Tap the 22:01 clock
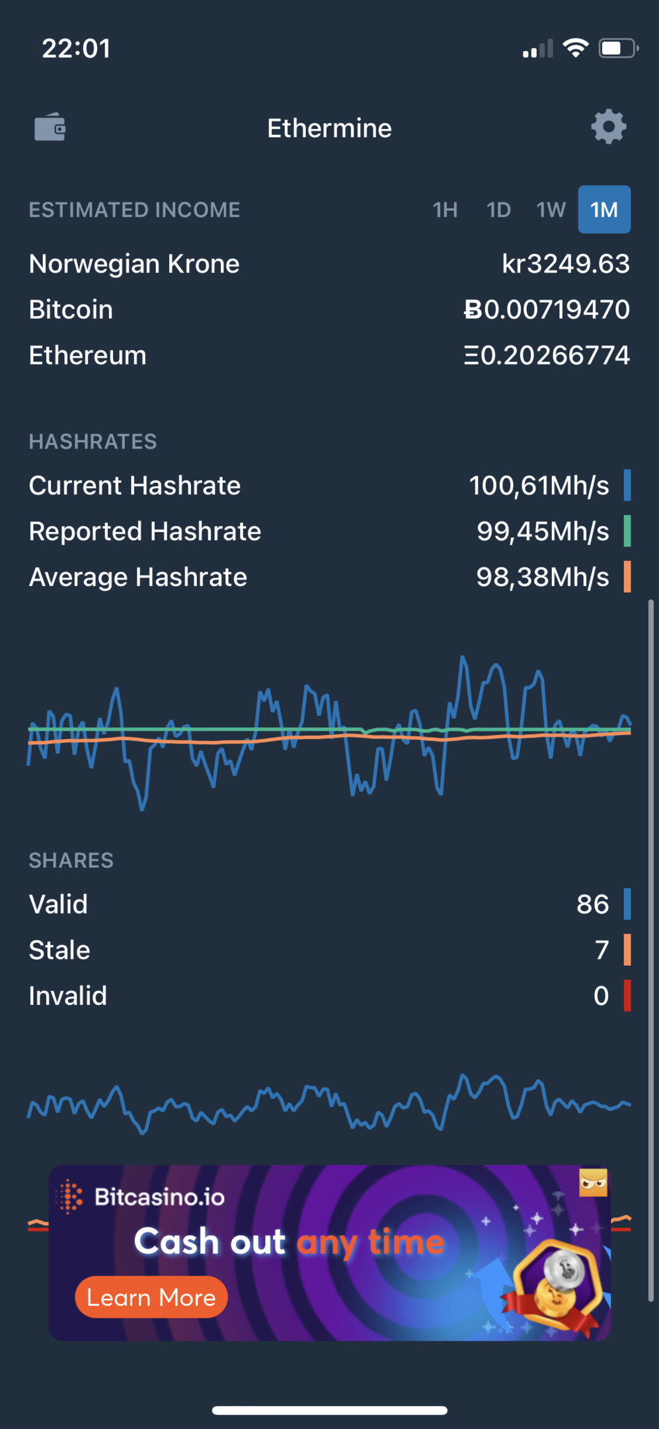The width and height of the screenshot is (659, 1429). click(76, 48)
